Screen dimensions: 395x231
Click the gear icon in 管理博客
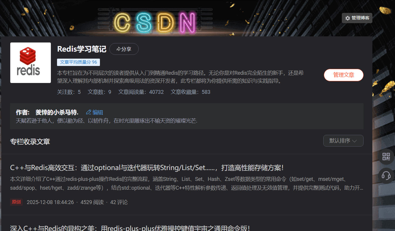click(x=348, y=18)
